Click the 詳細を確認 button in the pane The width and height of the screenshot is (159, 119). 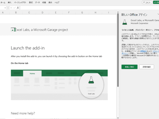tap(147, 67)
